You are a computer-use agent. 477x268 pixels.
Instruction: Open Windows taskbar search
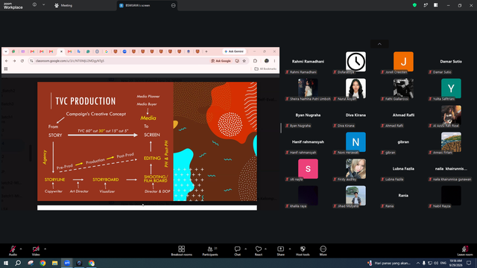tap(18, 263)
